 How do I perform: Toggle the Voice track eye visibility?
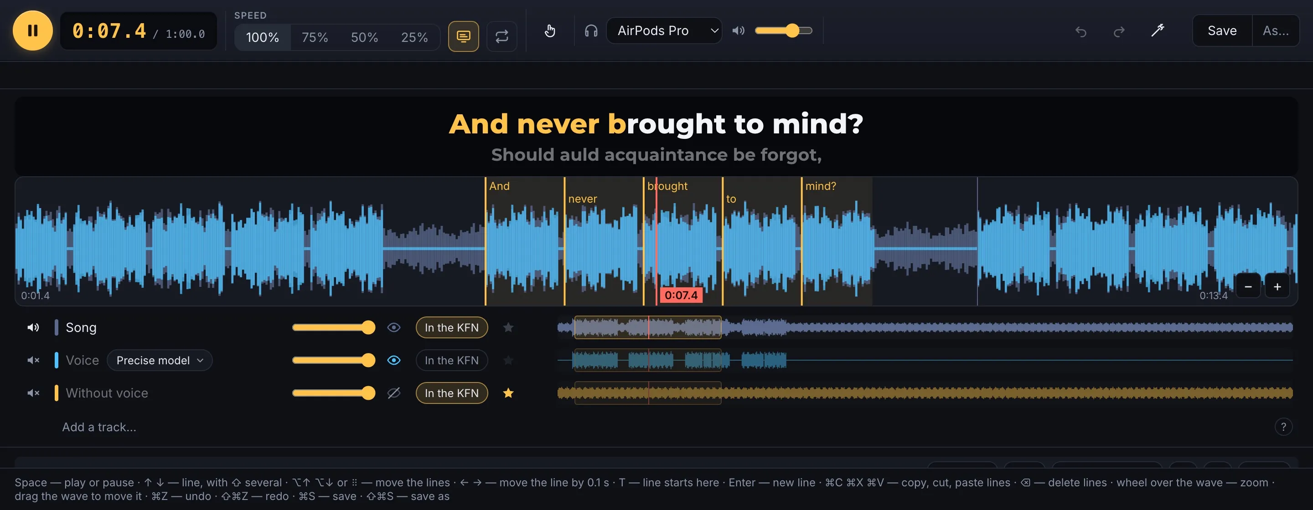pos(393,360)
